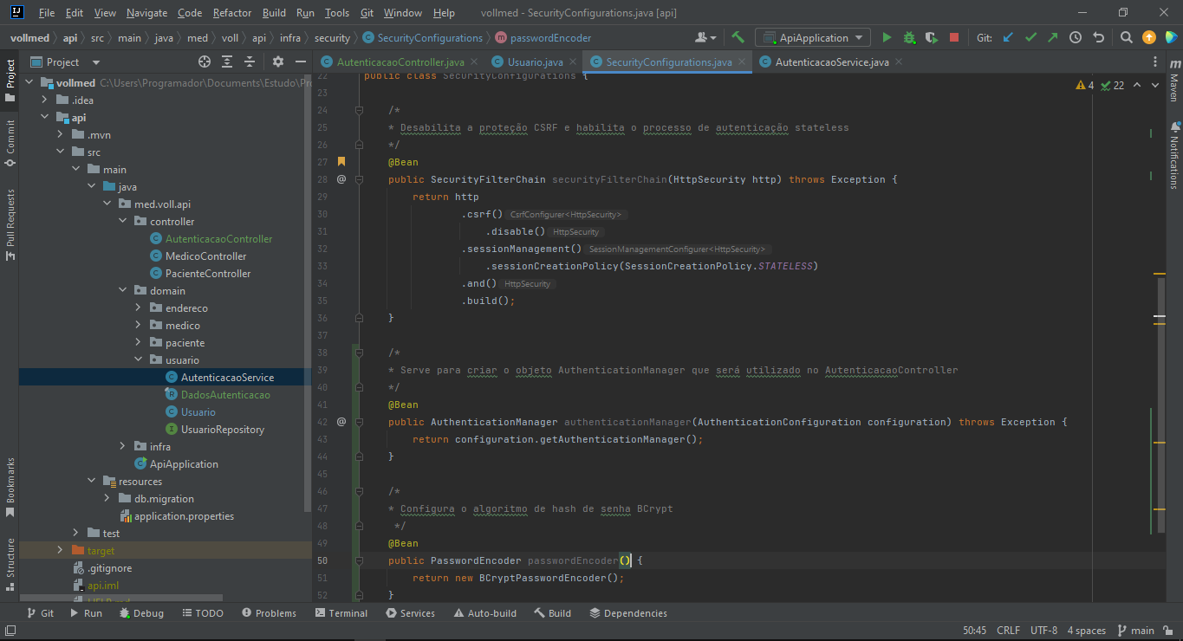
Task: Show hidden editor tabs dropdown
Action: [x=1155, y=62]
